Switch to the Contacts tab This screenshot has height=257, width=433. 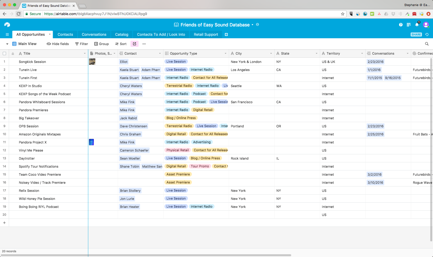(65, 34)
